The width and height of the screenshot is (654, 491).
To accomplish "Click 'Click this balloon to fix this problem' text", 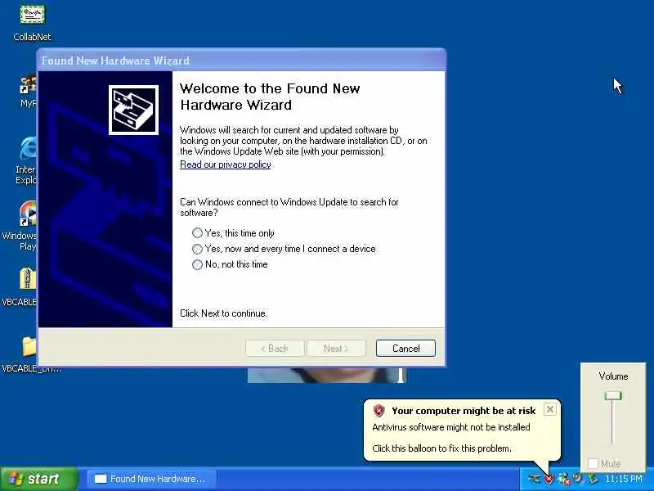I will coord(441,448).
